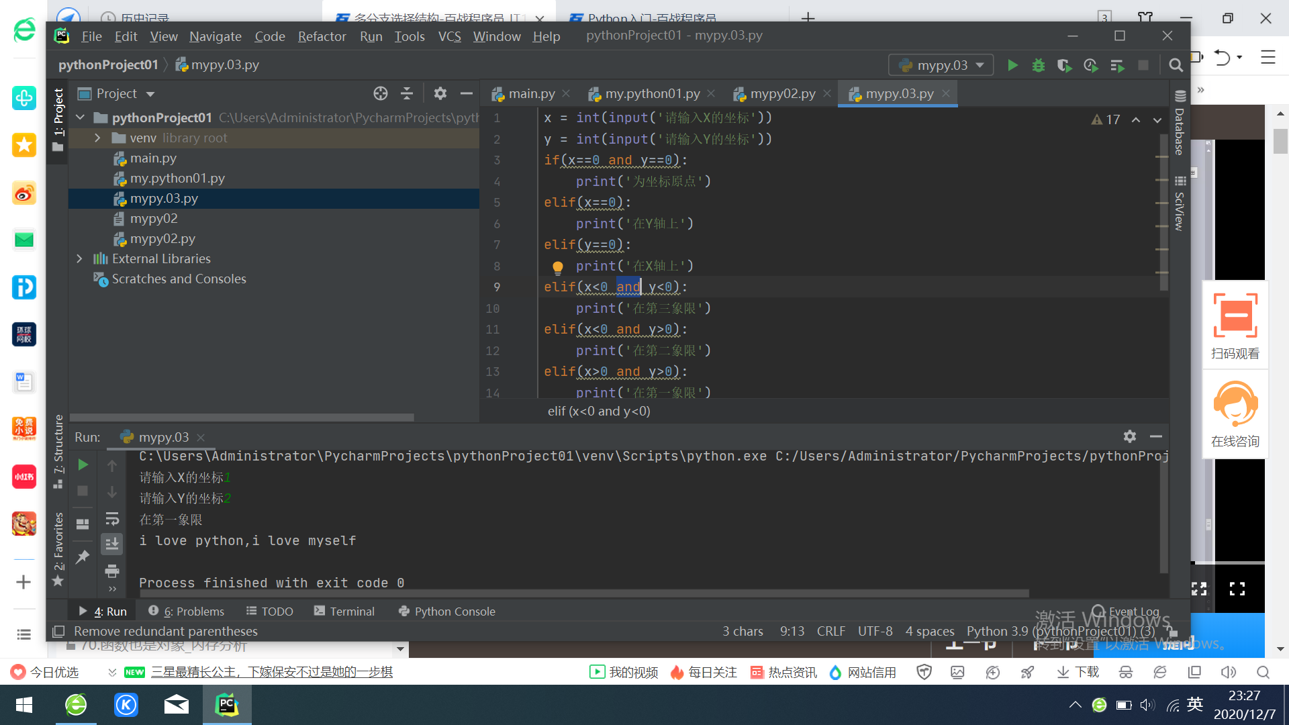Run with coverage shield icon

coord(1064,65)
